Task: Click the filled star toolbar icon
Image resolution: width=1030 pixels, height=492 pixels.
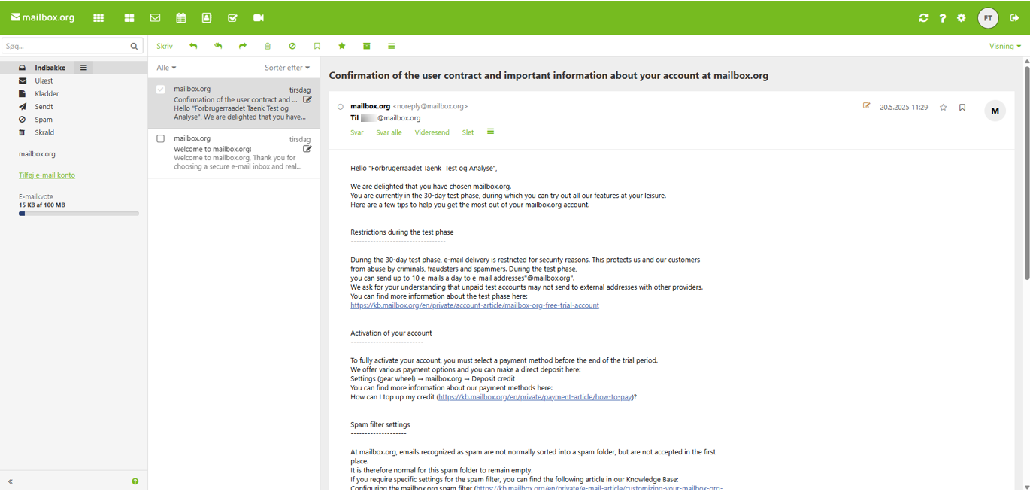Action: [342, 46]
